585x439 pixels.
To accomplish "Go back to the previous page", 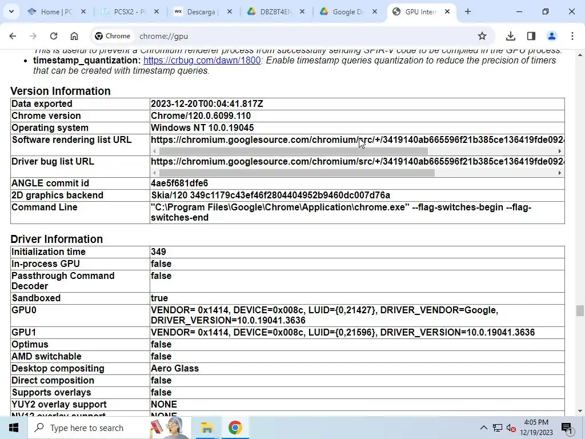I will point(13,36).
